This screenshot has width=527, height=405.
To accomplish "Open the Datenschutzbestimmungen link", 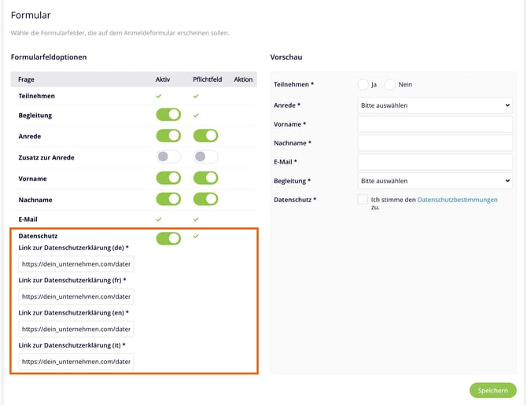I will (x=457, y=200).
